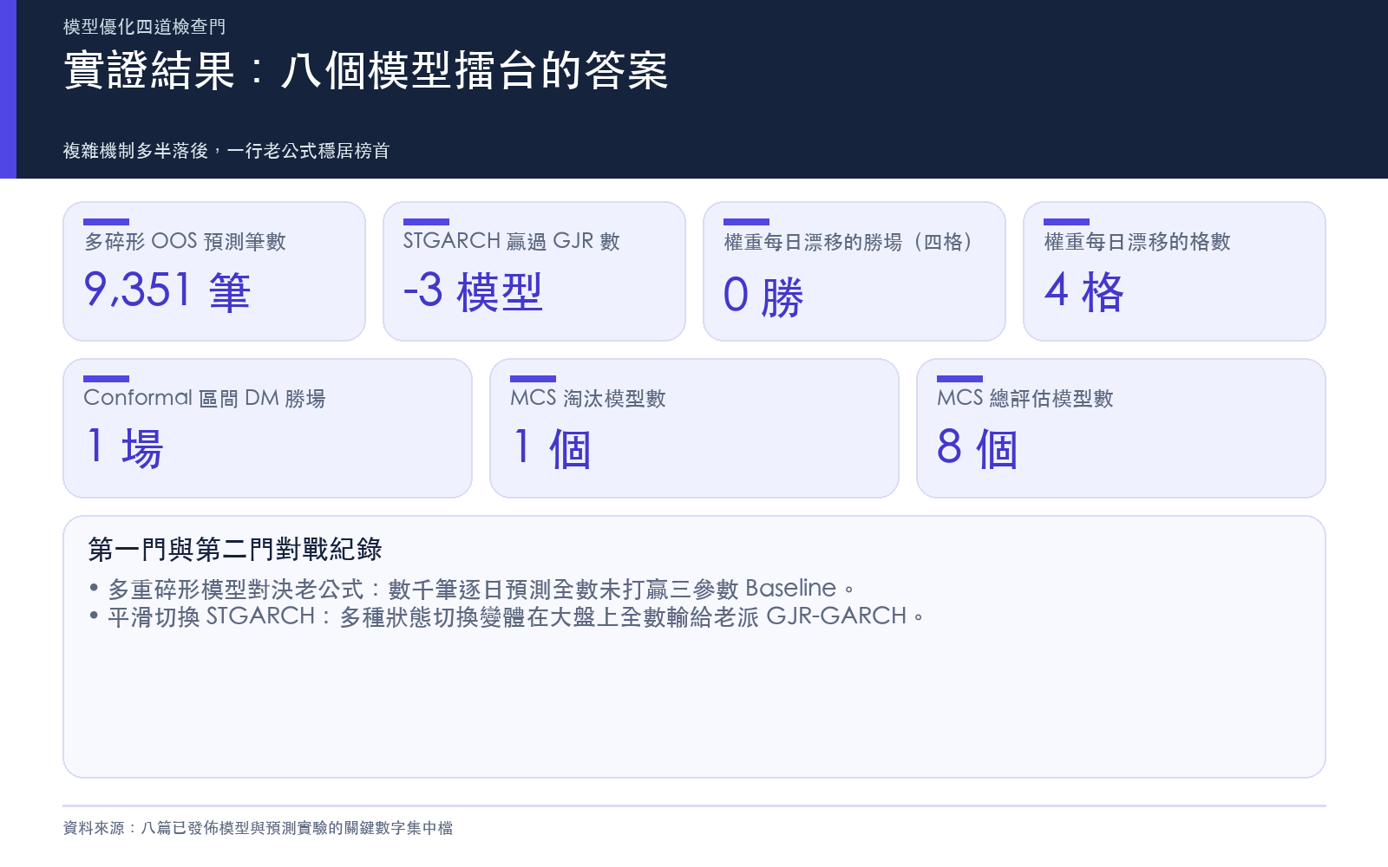Select the value 9,351 筆
Image resolution: width=1388 pixels, height=867 pixels.
coord(167,290)
